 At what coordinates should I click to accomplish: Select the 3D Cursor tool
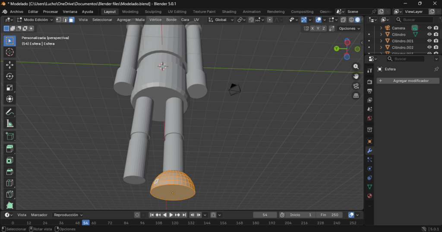(9, 52)
